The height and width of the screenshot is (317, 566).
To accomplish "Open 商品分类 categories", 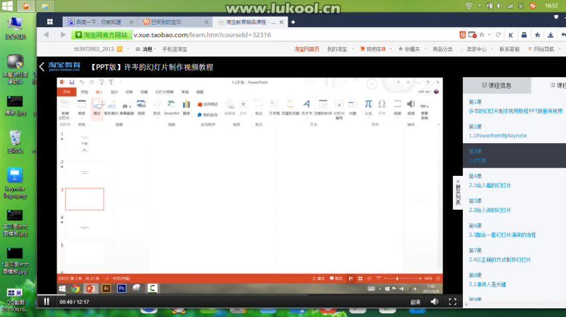I will point(443,49).
